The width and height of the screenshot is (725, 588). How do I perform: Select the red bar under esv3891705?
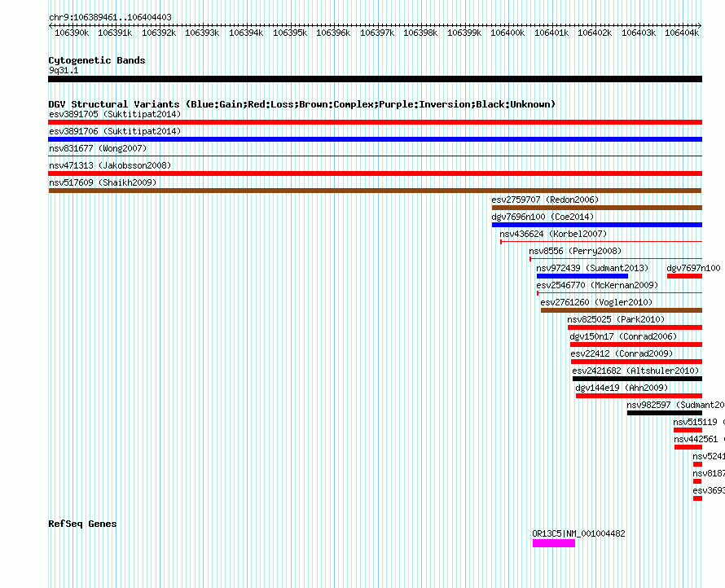pos(375,122)
